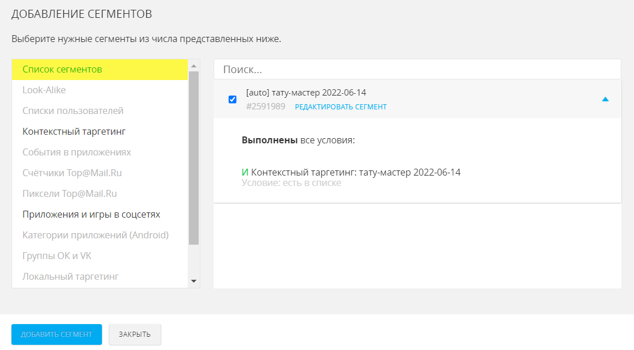Select Счётчики Top@Mail.Ru item
This screenshot has width=634, height=350.
[x=72, y=173]
